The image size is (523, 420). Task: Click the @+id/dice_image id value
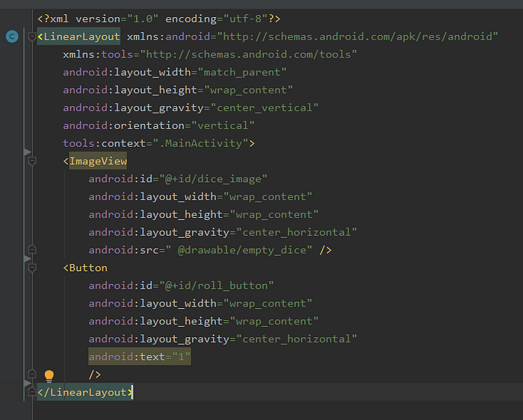coord(213,179)
